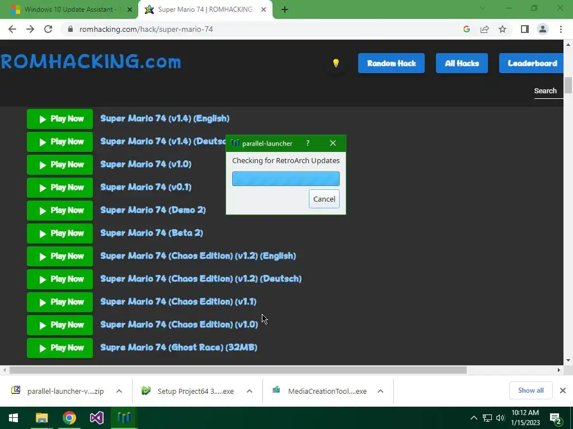Open the Google icon in address bar
Screen dimensions: 573x429
point(466,29)
